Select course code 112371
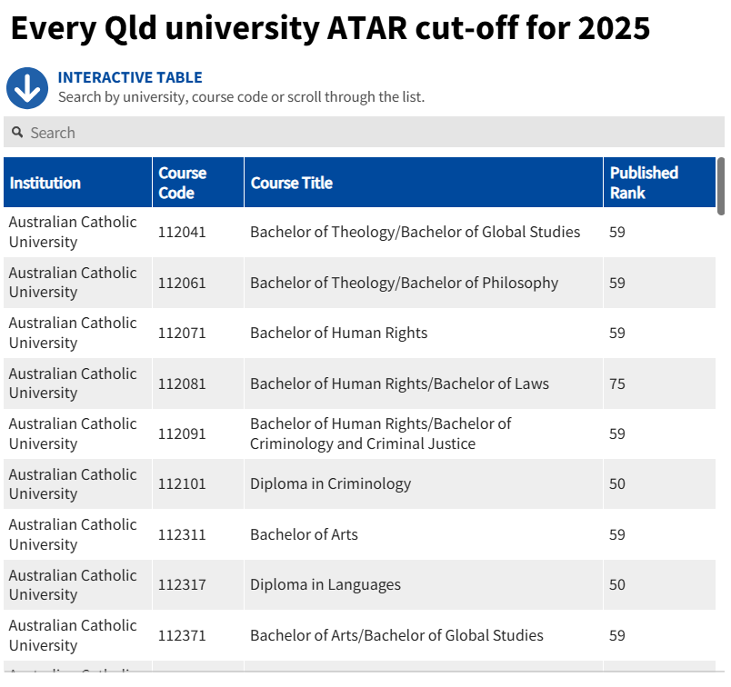Image resolution: width=731 pixels, height=687 pixels. point(182,636)
